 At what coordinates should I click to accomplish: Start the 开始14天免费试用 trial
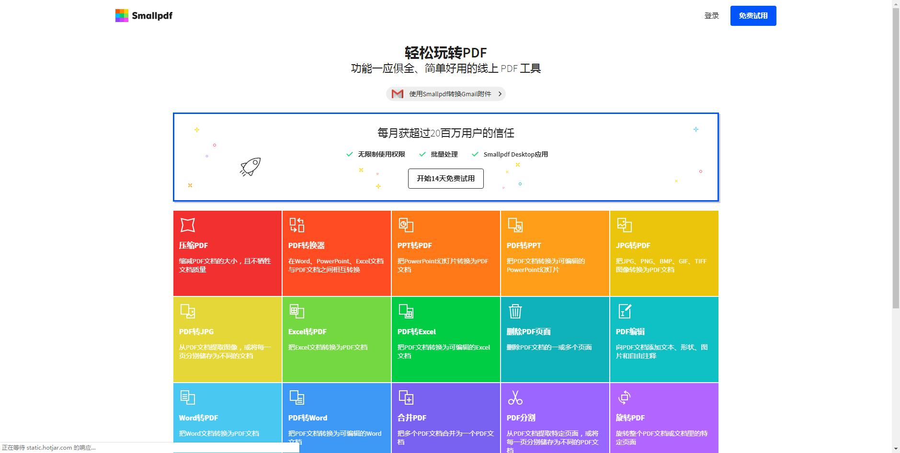tap(445, 178)
